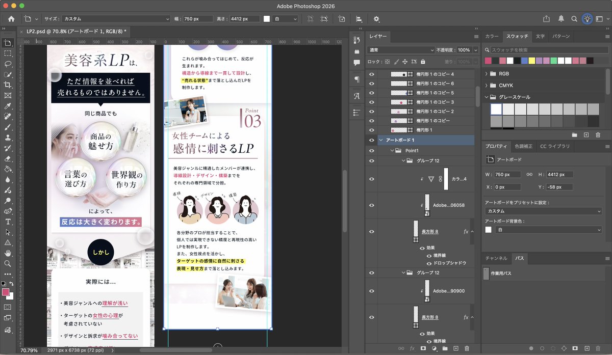Collapse the アートボード 1 group
612x355 pixels.
[x=380, y=140]
